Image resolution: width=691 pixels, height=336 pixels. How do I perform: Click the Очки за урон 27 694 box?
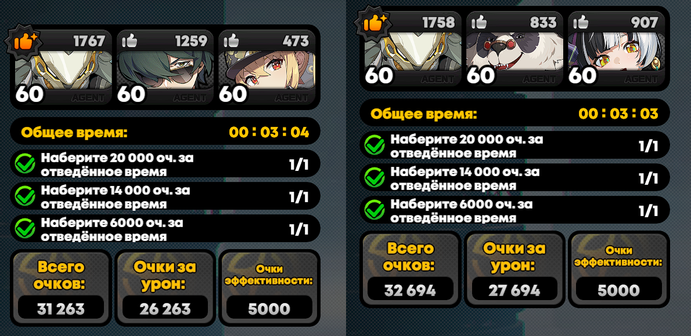click(x=514, y=269)
